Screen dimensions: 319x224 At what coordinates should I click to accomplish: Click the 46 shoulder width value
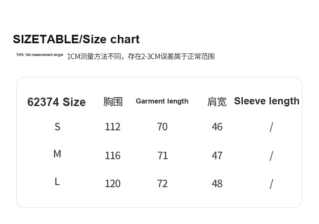tap(217, 127)
